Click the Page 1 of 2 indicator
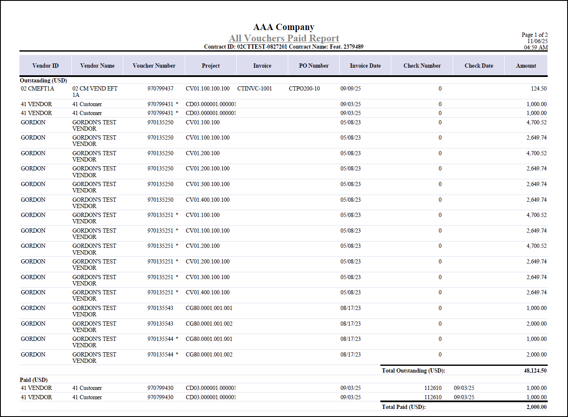568x417 pixels. [534, 35]
